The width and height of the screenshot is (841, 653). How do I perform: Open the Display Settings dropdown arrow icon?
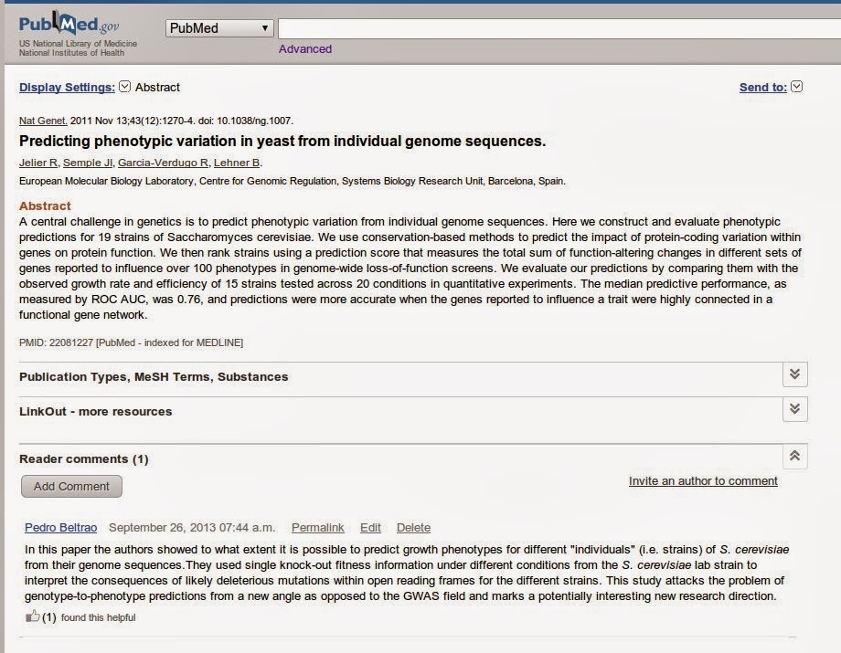click(124, 87)
